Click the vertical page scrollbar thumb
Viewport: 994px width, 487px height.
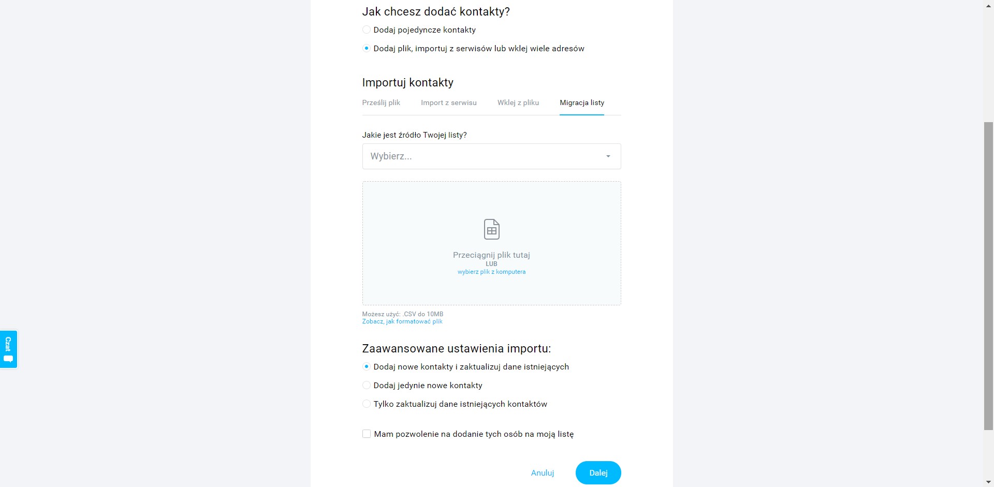point(989,276)
